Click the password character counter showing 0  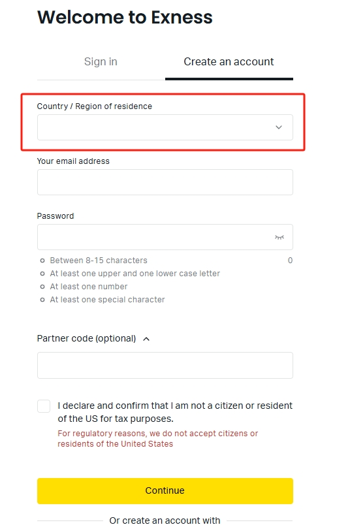(290, 261)
